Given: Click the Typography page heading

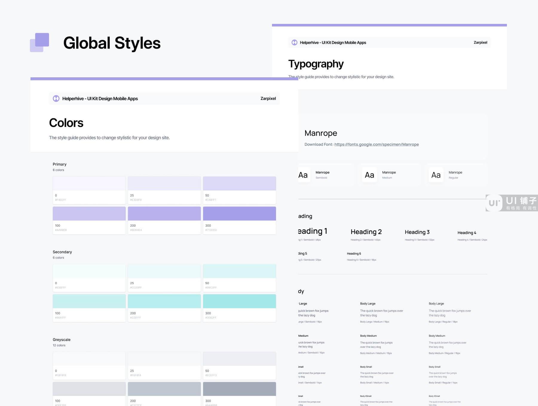Looking at the screenshot, I should coord(316,64).
